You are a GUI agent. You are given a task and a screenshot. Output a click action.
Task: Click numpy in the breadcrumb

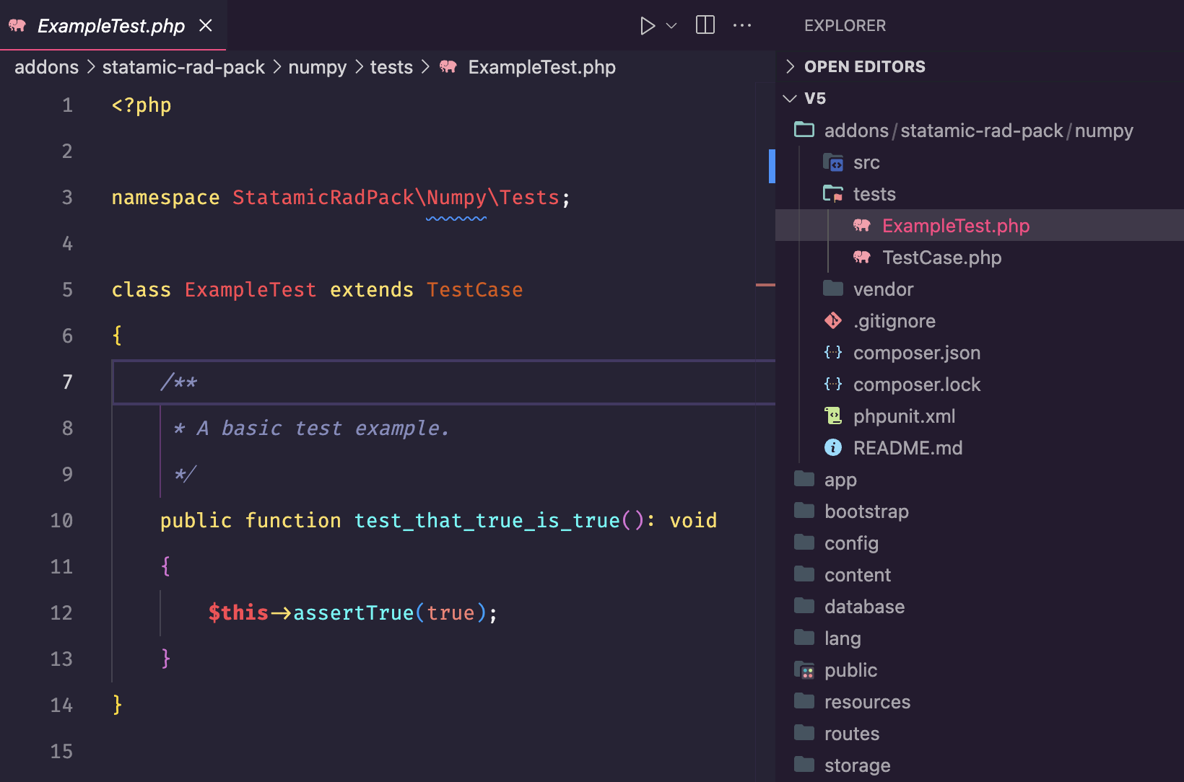318,67
